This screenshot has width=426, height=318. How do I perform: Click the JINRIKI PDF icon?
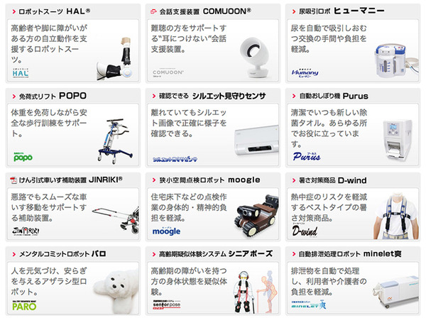[x=13, y=180]
